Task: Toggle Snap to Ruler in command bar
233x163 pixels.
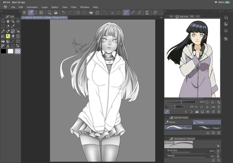Action: [x=126, y=12]
